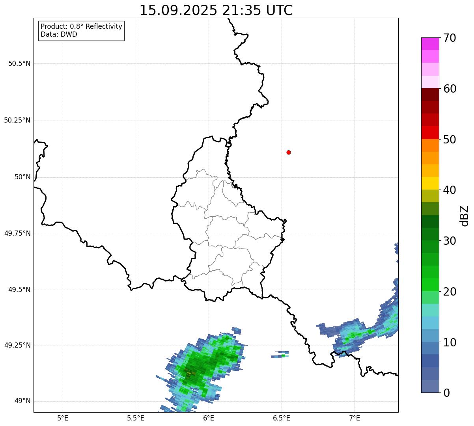Click the 5.5°E longitude label
This screenshot has height=426, width=474.
[136, 418]
